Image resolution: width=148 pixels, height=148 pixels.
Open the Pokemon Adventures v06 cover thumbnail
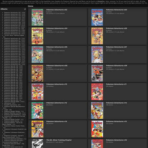(x=37, y=55)
